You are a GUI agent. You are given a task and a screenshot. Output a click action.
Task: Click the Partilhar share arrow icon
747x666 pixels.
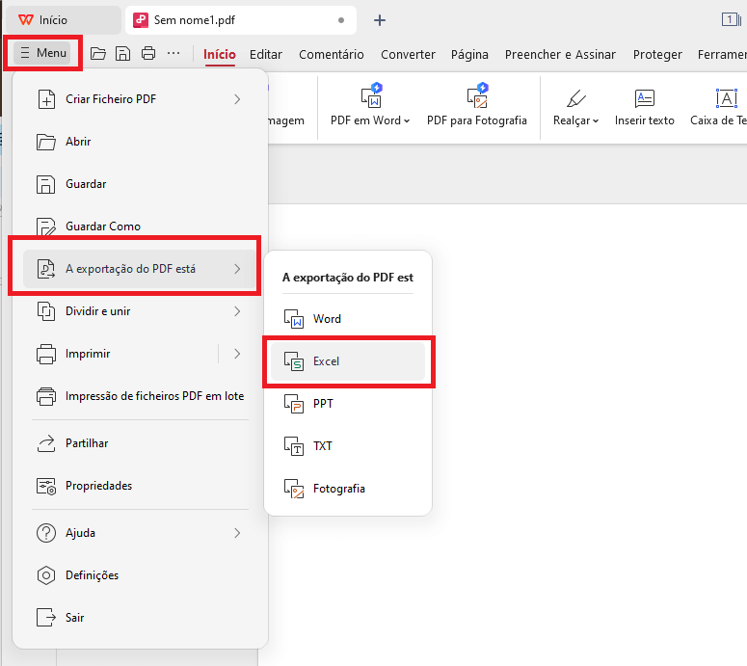click(46, 443)
